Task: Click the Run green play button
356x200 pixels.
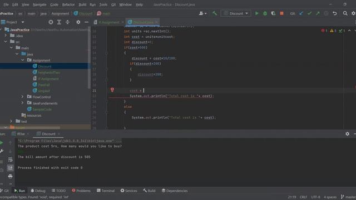Action: (256, 13)
